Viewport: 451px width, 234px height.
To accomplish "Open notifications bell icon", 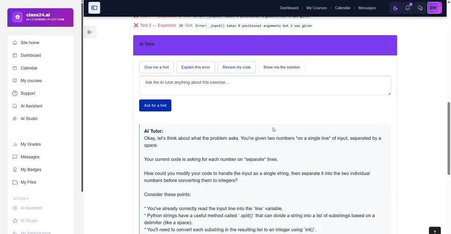I will [408, 8].
